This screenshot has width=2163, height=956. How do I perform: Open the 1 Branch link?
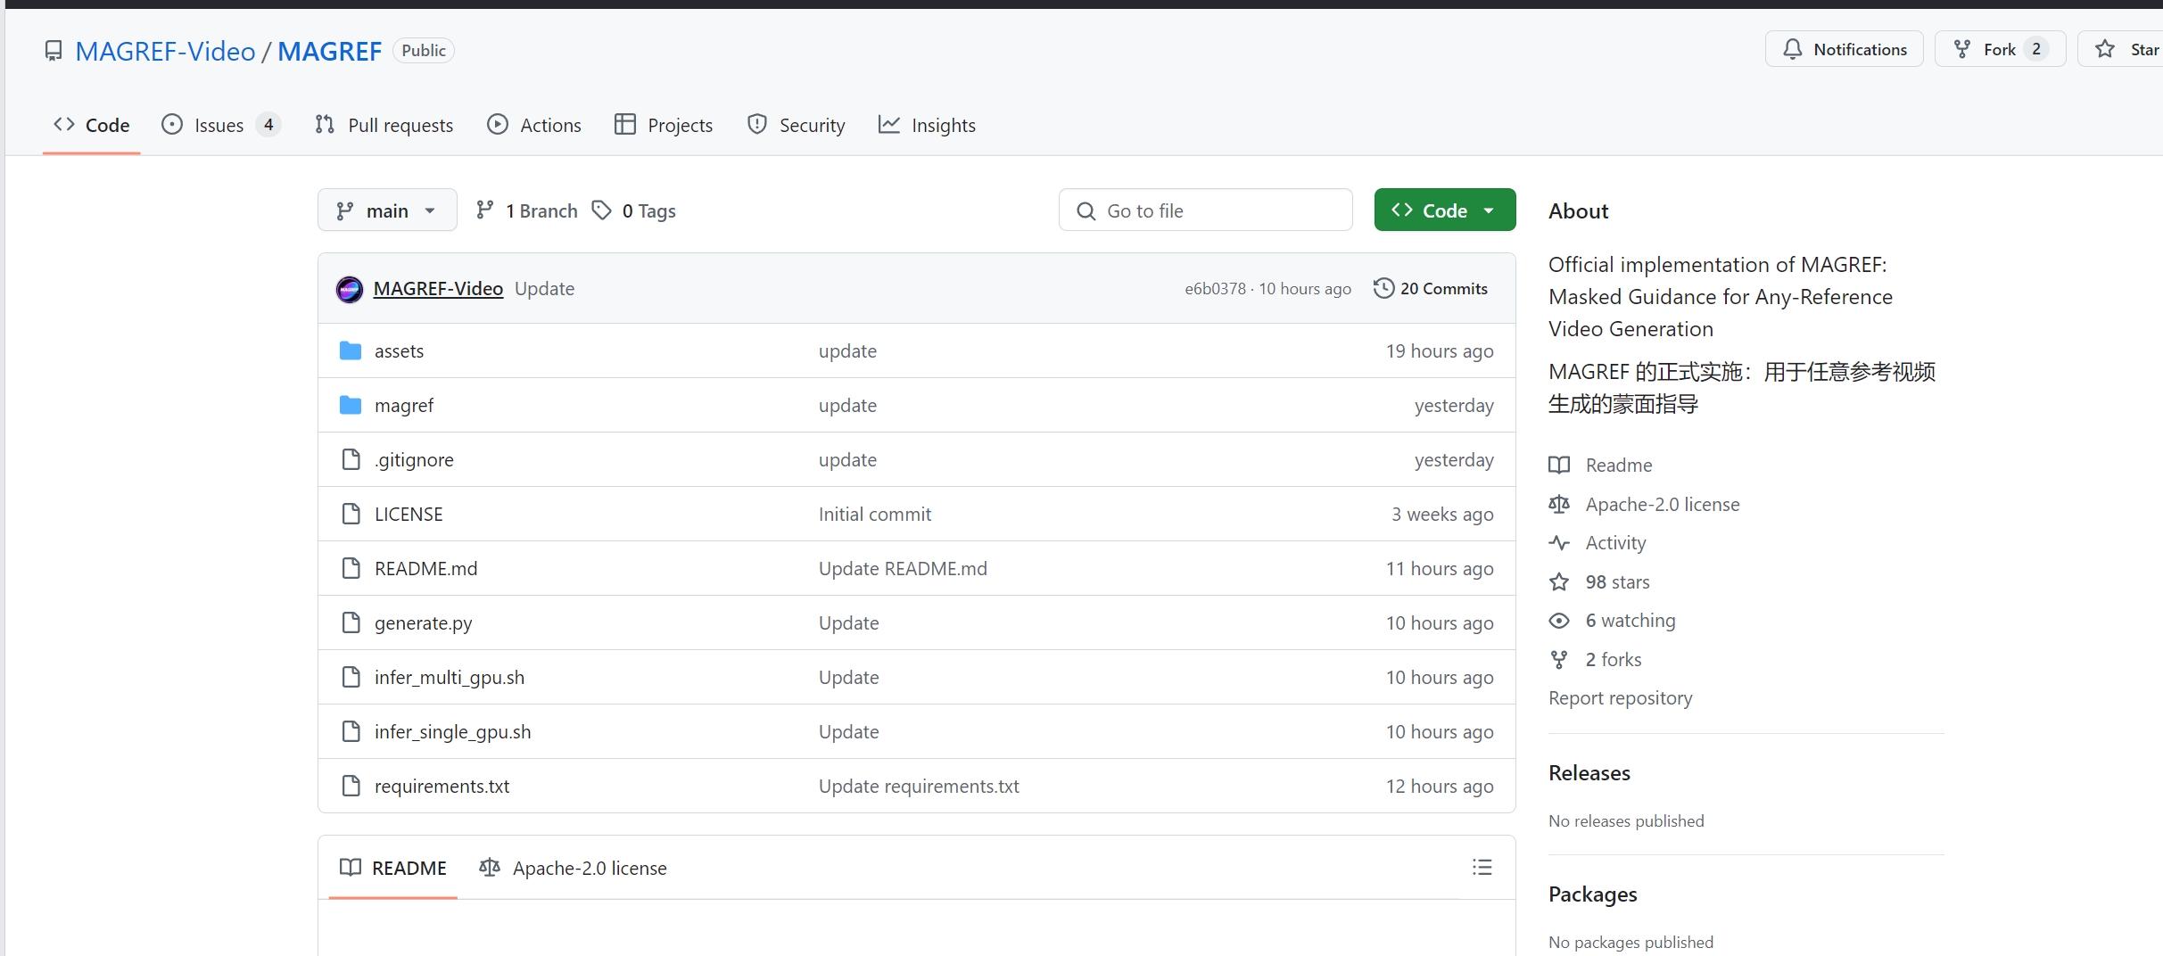527,210
